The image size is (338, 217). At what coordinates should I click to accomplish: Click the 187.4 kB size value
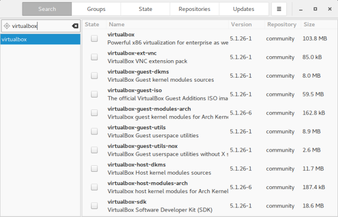pos(314,187)
